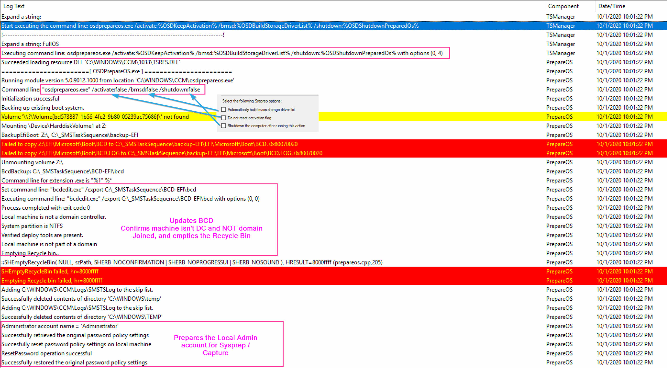Select 'Expand a string: FullOS' log line
The height and width of the screenshot is (368, 667).
(x=30, y=44)
